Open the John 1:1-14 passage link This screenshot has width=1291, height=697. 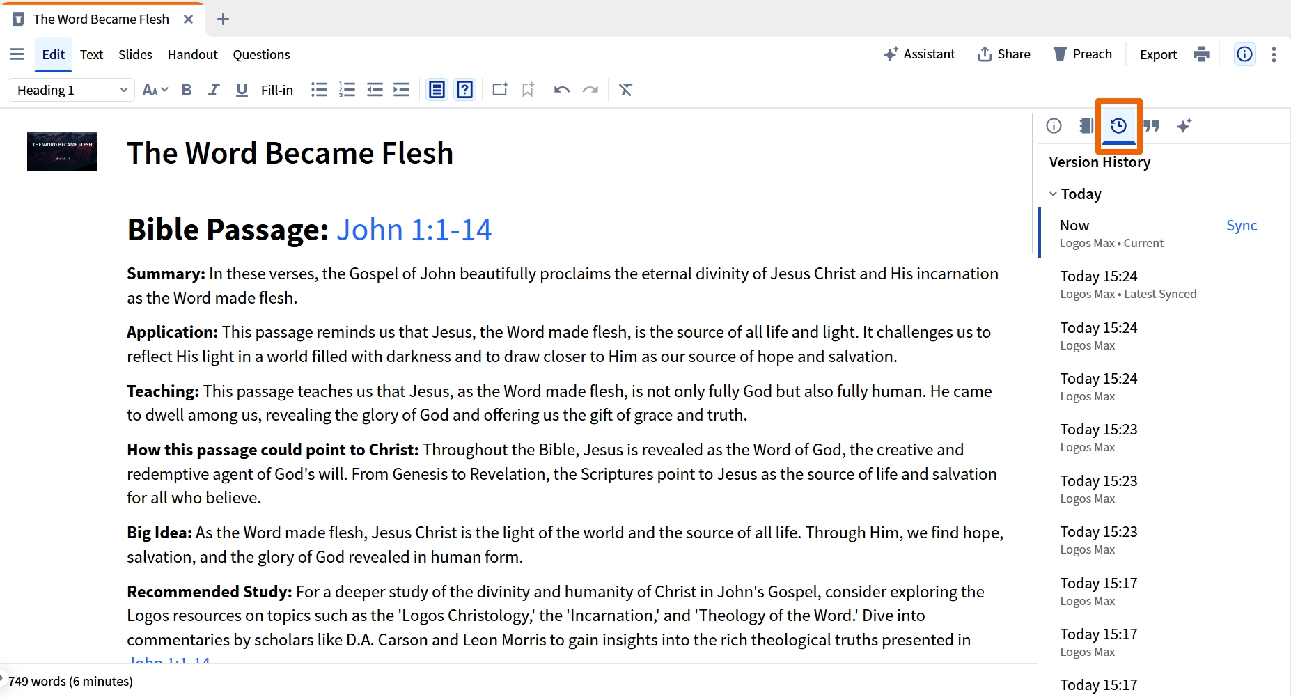point(414,230)
